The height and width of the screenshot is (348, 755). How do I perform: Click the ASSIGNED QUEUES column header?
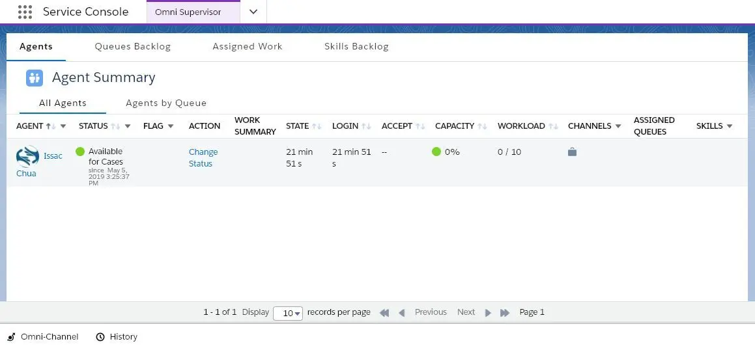[x=654, y=126]
